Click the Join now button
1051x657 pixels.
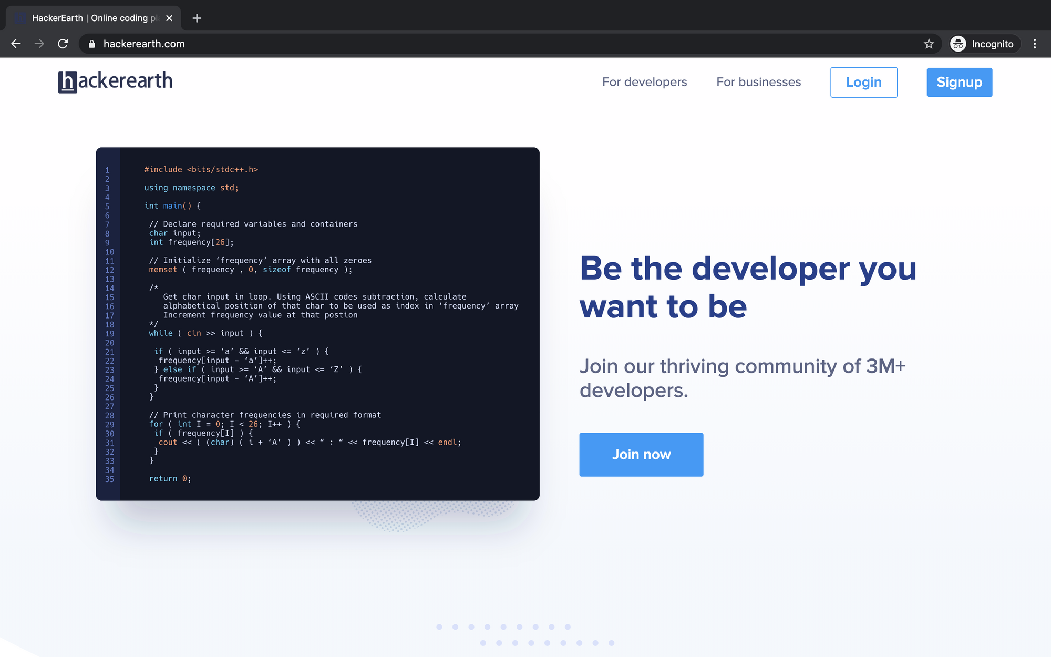click(641, 454)
